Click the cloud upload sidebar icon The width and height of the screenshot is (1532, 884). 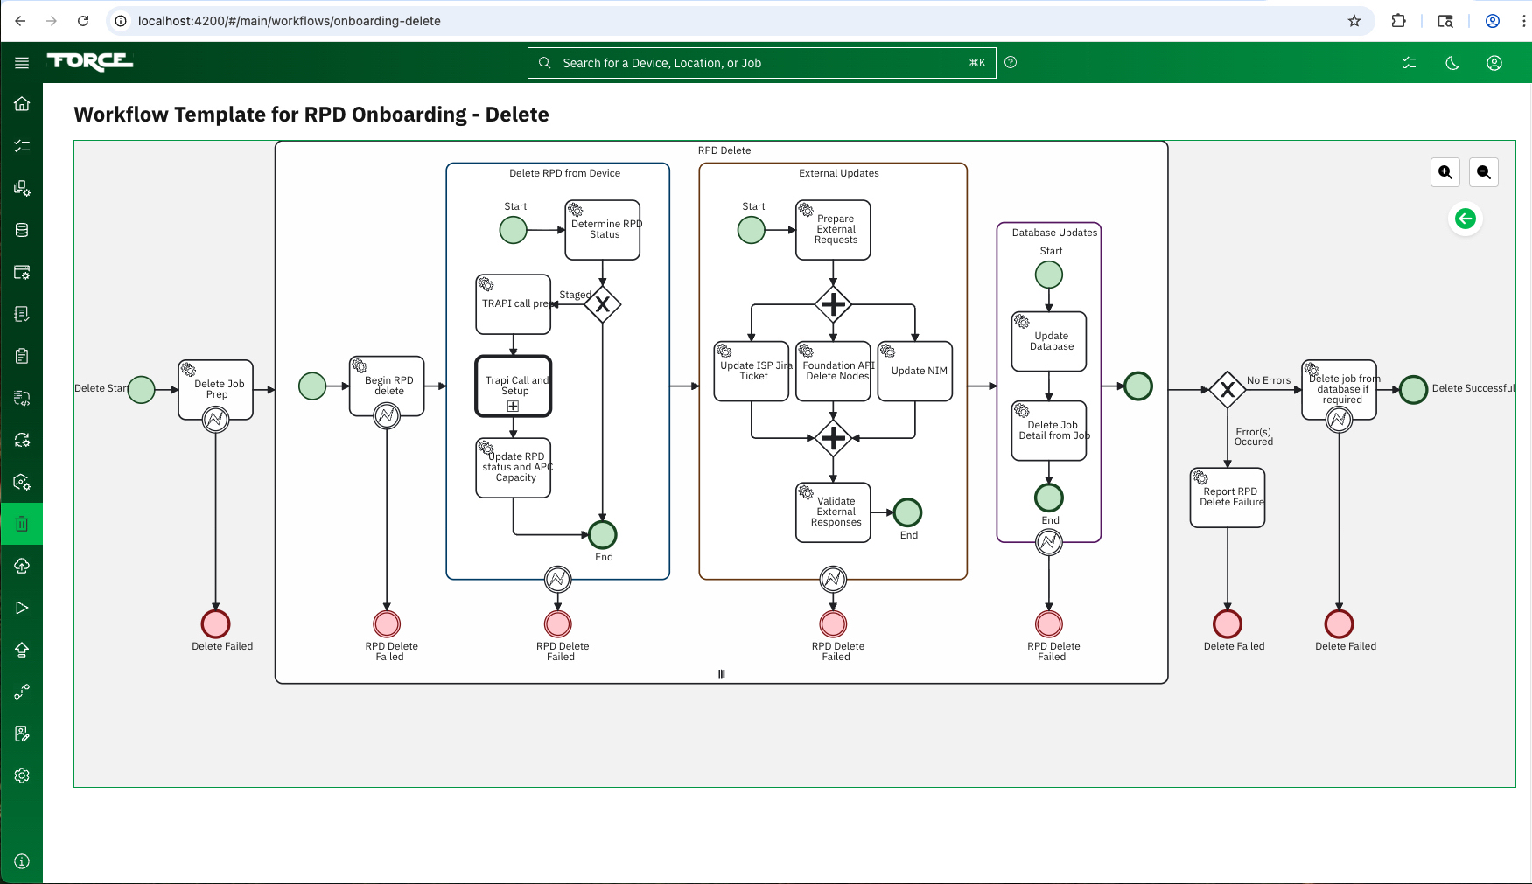(22, 566)
